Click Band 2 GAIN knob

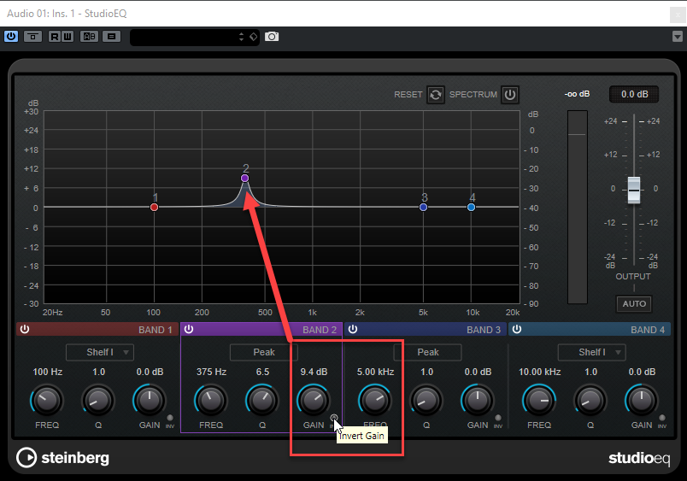point(314,400)
